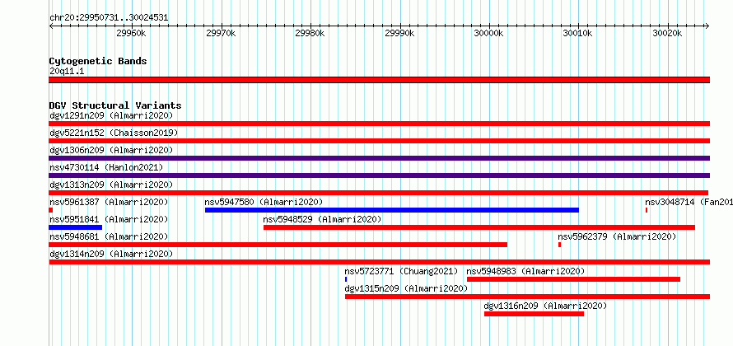Screen dimensions: 733x346
Task: Click the 30020k ruler position label
Action: coord(668,33)
